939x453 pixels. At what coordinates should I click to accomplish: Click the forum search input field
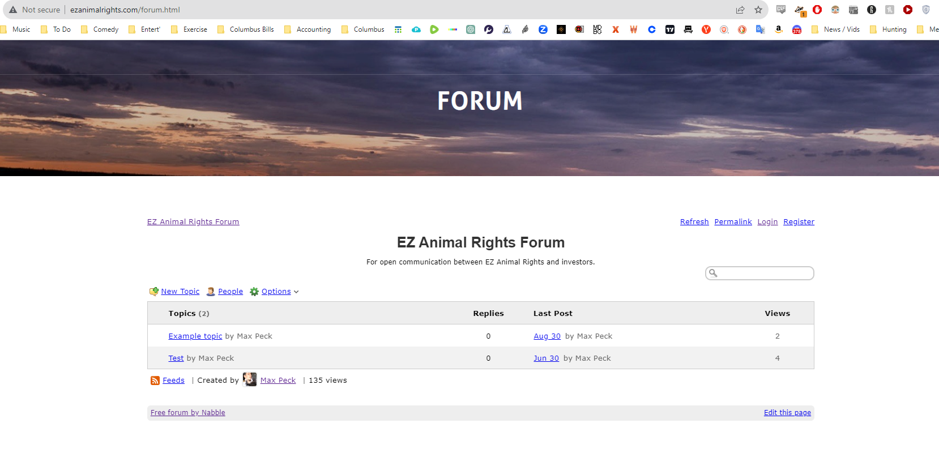[x=765, y=273]
